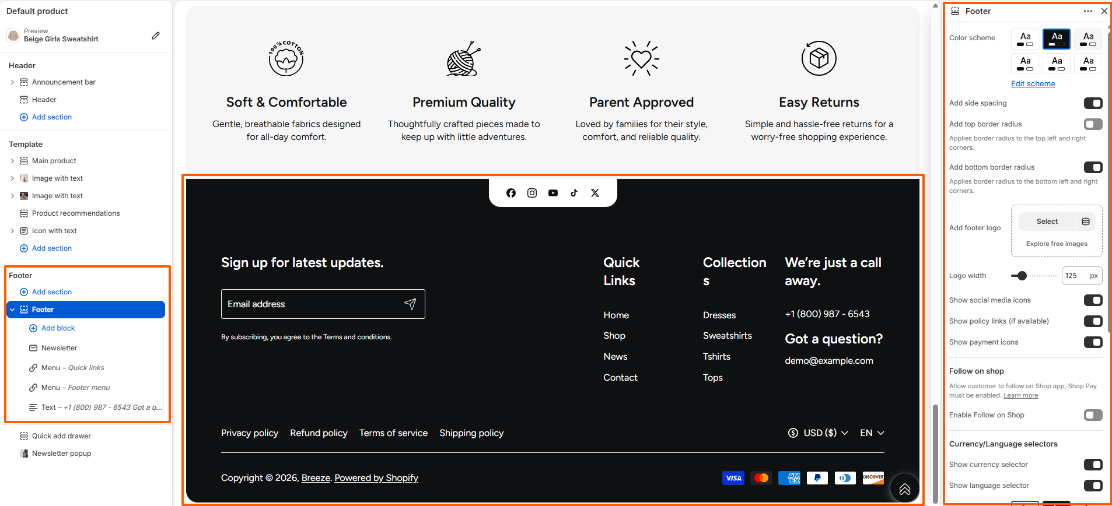Open Facebook social icon in footer
Screen dimensions: 1112x506
pos(511,193)
